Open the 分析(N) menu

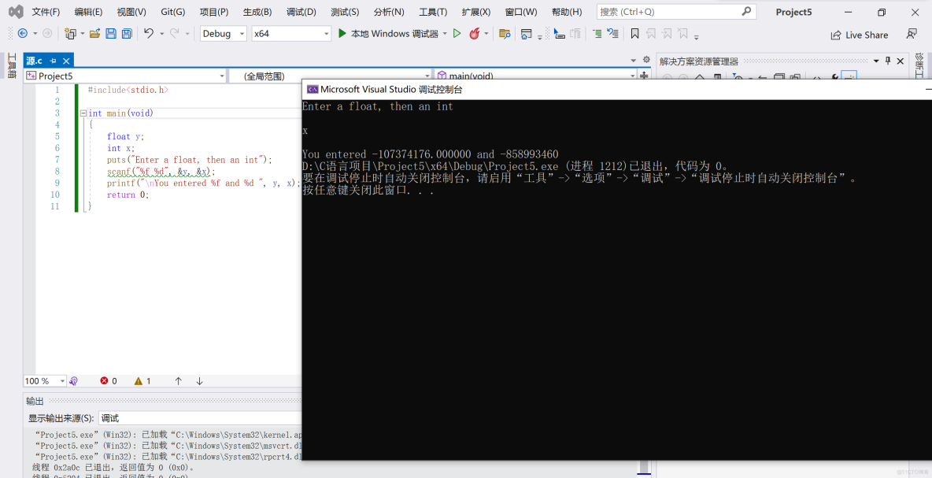point(390,12)
